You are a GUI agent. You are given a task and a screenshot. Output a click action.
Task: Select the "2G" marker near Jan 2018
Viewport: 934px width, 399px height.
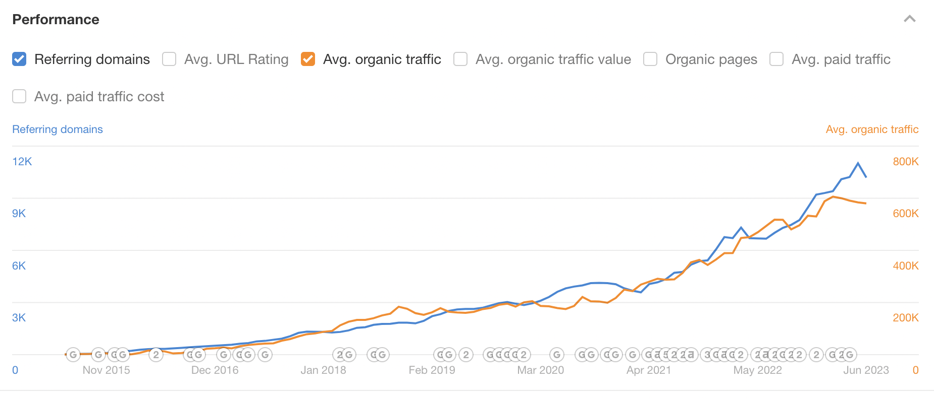pyautogui.click(x=344, y=355)
